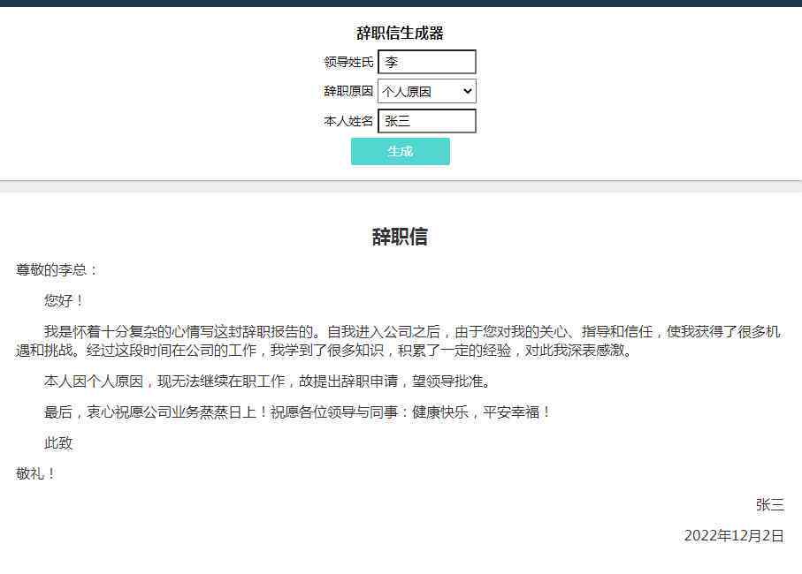Click the paragraph starting 我是怀着十分复杂的心情
Screen dimensions: 802x574
pyautogui.click(x=398, y=341)
